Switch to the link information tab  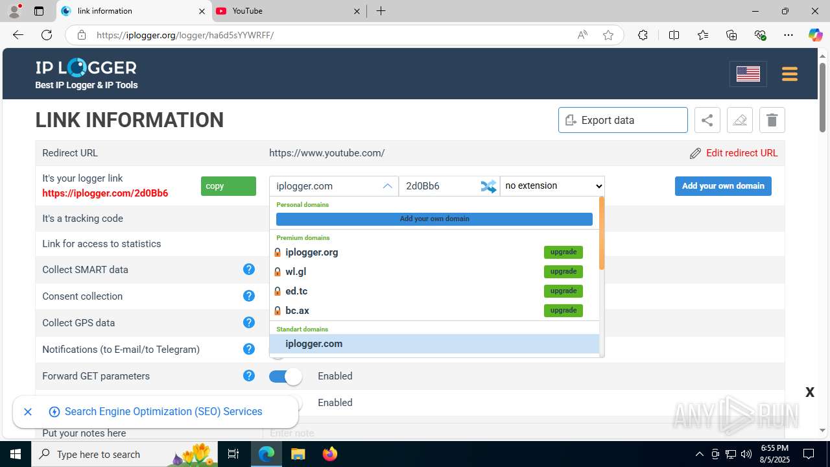pos(134,11)
